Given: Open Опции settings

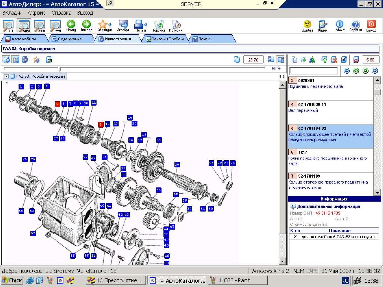Looking at the screenshot, I should pos(323,26).
